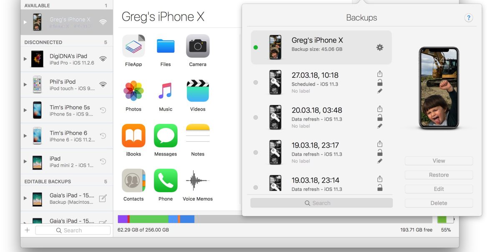Open the Music icon
Viewport: 488px width, 252px height.
pyautogui.click(x=166, y=91)
